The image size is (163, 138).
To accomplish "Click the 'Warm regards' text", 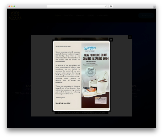I will pyautogui.click(x=60, y=98).
